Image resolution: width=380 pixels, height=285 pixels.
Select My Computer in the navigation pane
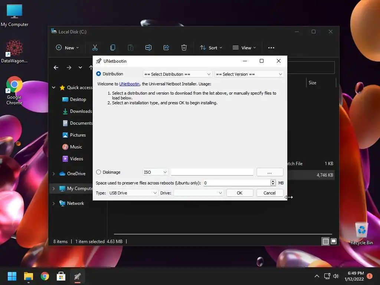(76, 188)
